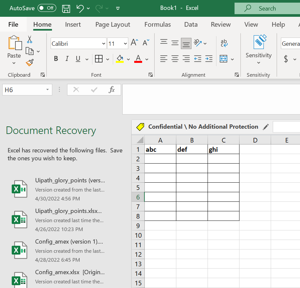Click the Increase Indent icon
The image size is (300, 288).
209,59
